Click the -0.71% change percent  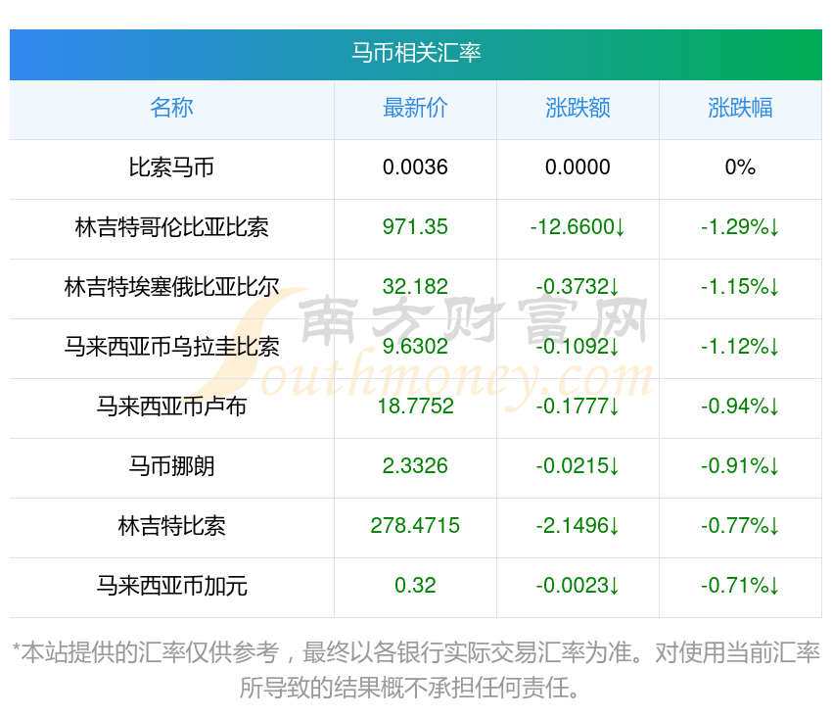(x=740, y=586)
